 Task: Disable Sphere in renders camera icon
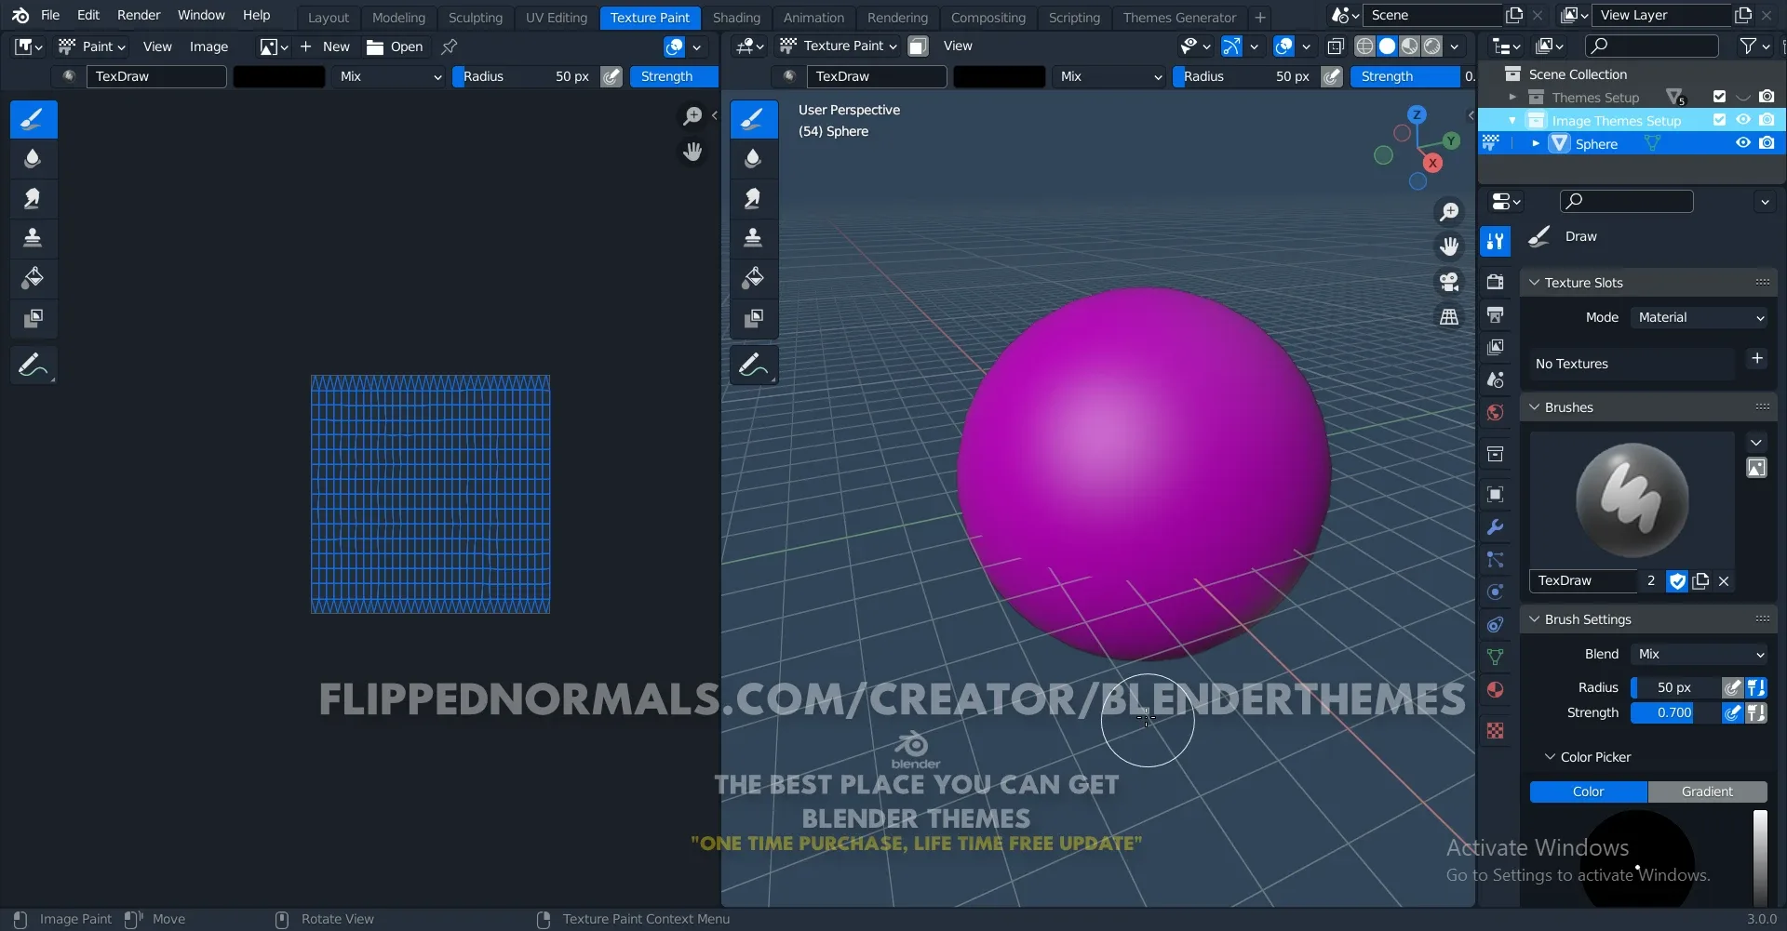click(x=1767, y=143)
